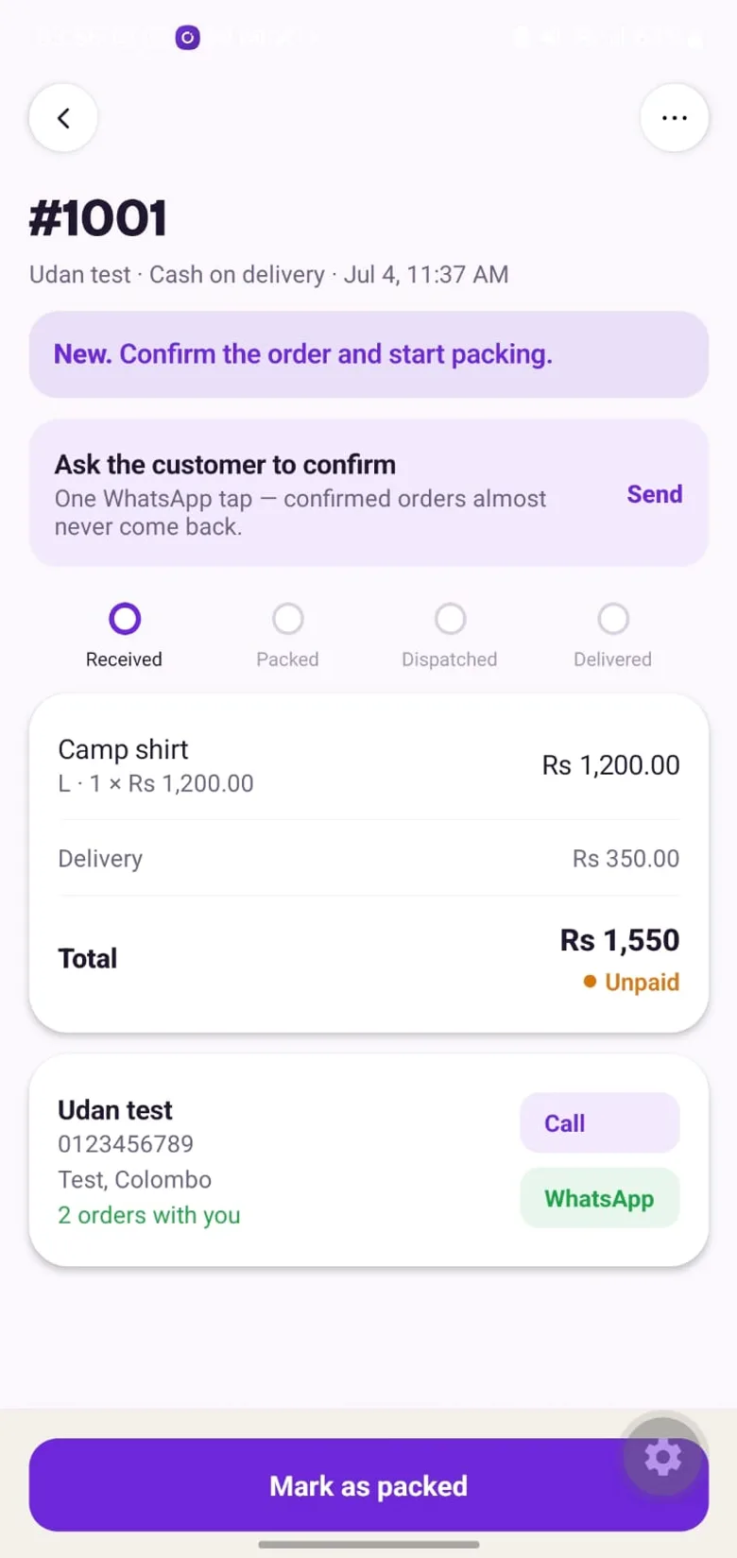Open the 2 orders with you link
The height and width of the screenshot is (1558, 737).
[x=149, y=1215]
